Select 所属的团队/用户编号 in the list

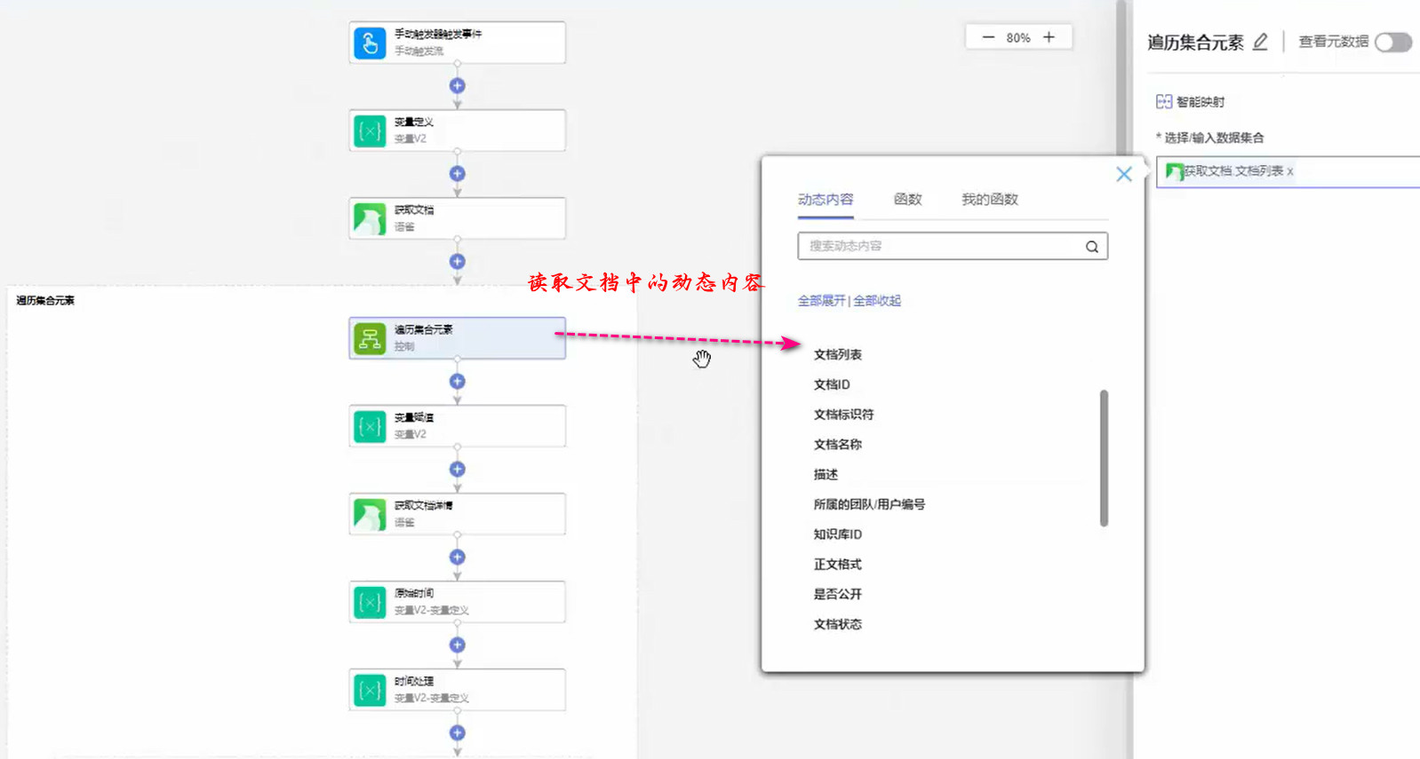(869, 504)
